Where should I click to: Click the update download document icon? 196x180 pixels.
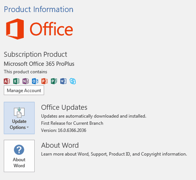pyautogui.click(x=19, y=112)
